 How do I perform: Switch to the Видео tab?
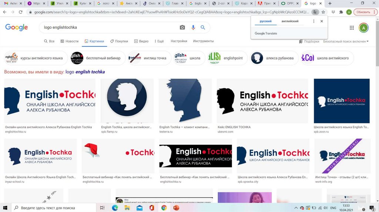pyautogui.click(x=141, y=41)
